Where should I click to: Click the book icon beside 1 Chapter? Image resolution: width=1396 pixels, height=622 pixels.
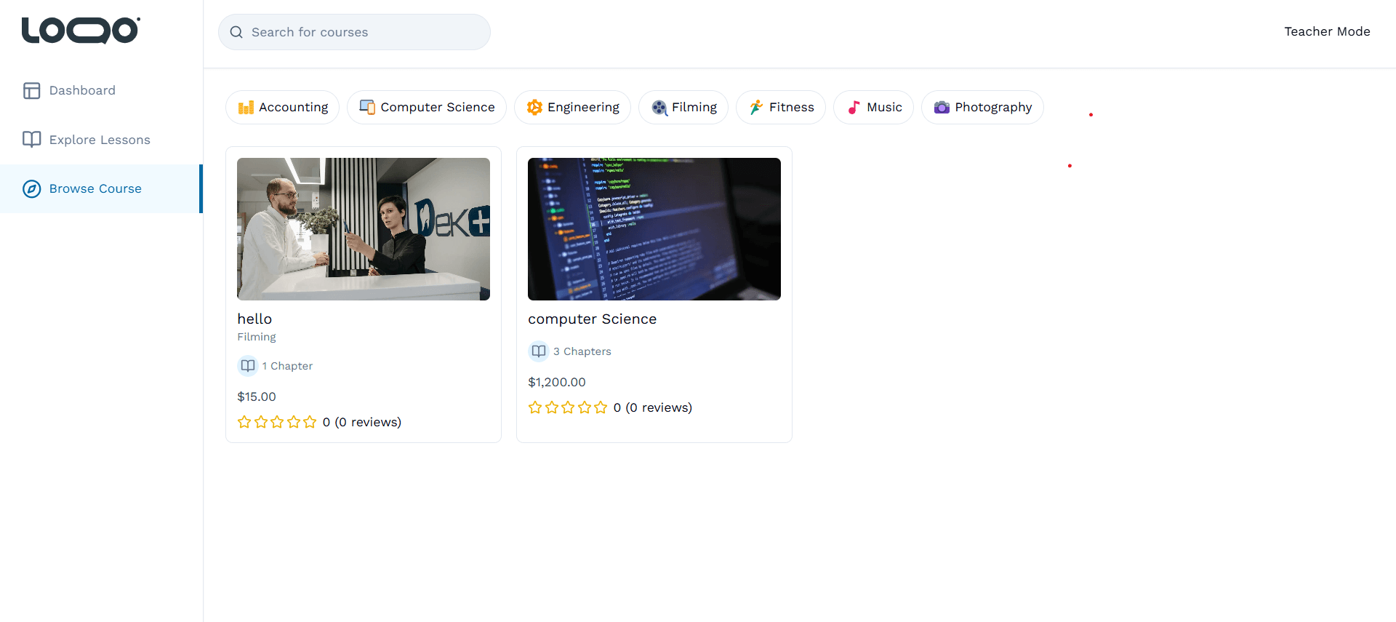tap(247, 366)
